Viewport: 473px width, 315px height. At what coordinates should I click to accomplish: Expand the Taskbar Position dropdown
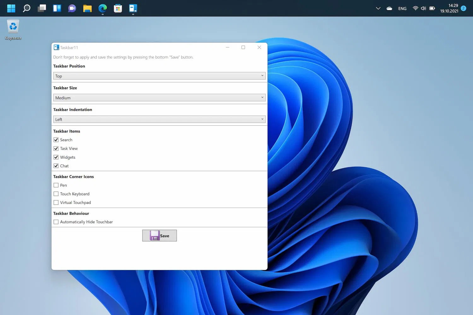click(x=159, y=76)
